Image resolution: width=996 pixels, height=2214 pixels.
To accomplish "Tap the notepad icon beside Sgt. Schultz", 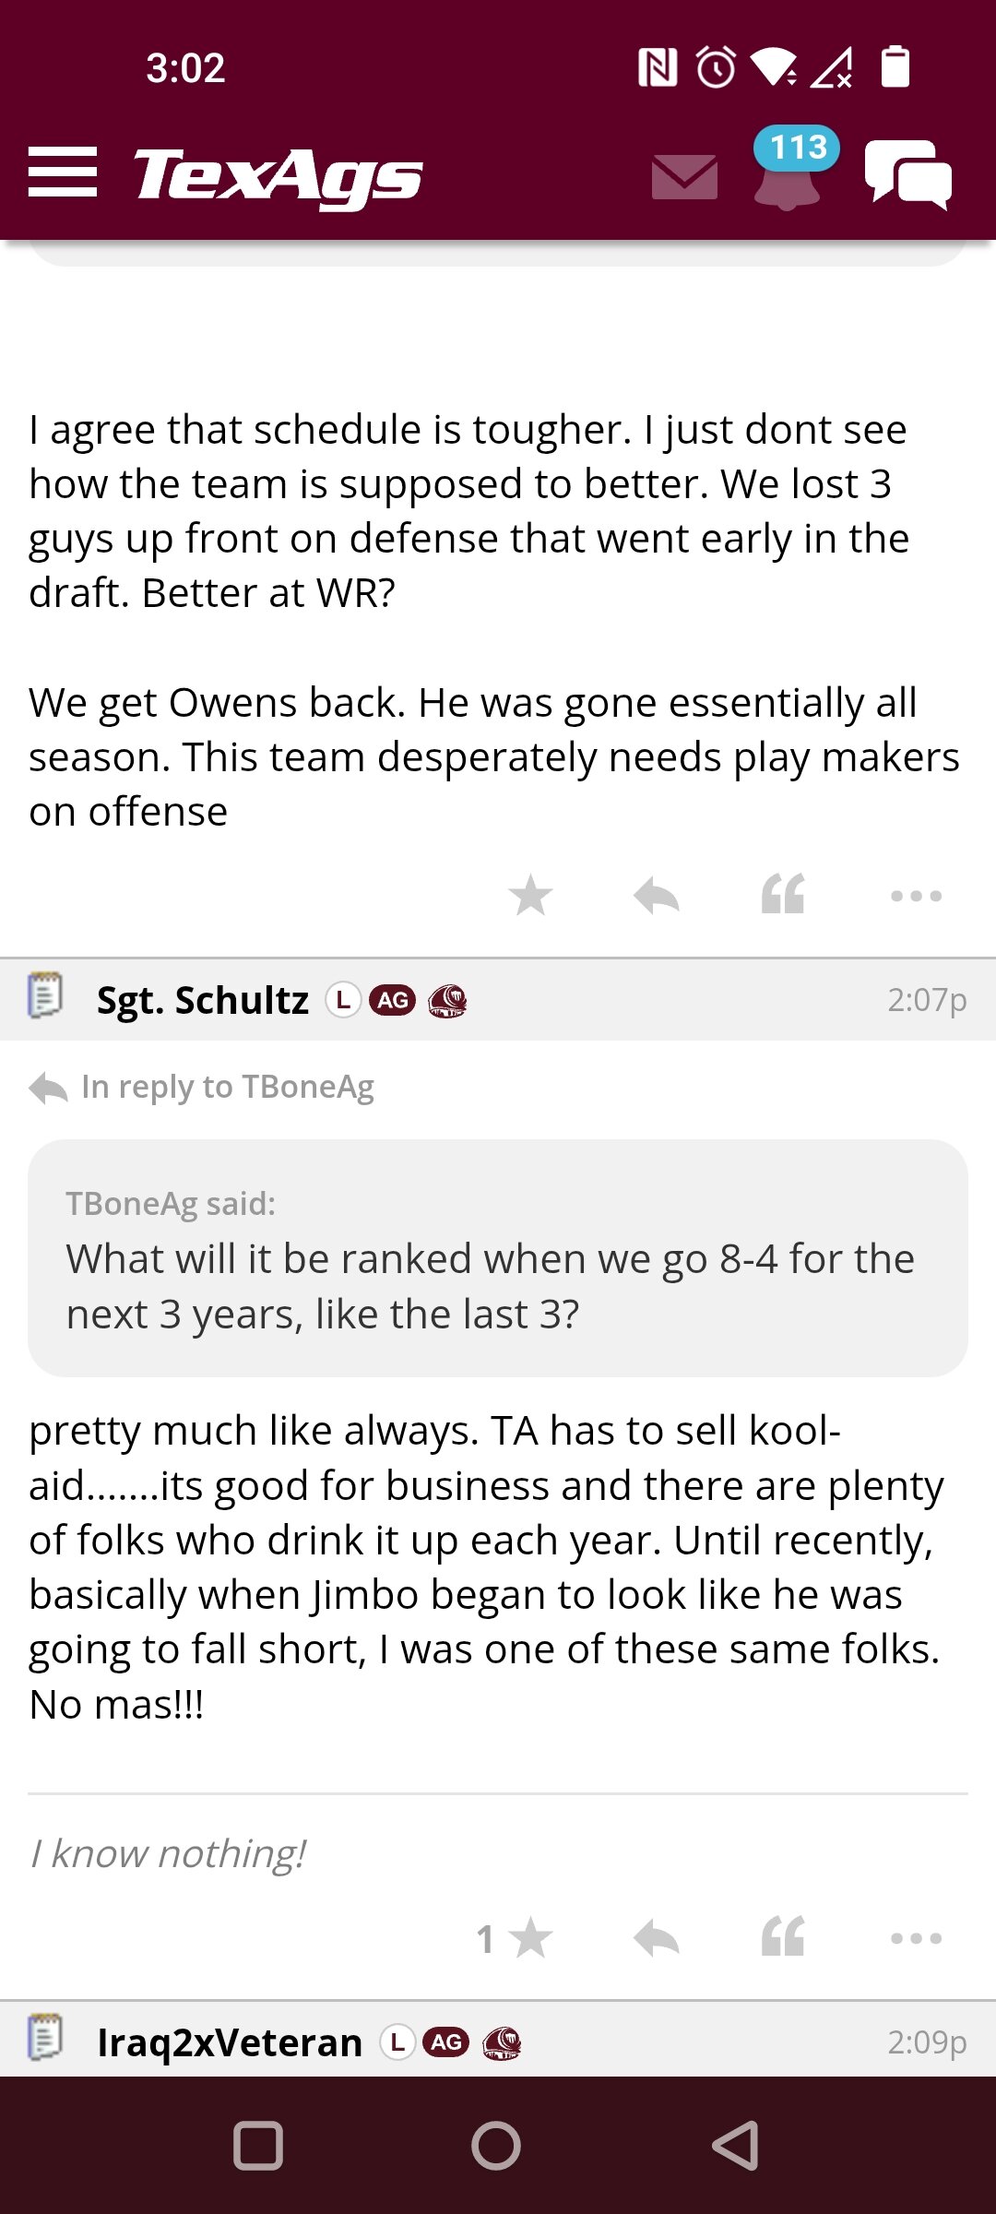I will click(45, 995).
